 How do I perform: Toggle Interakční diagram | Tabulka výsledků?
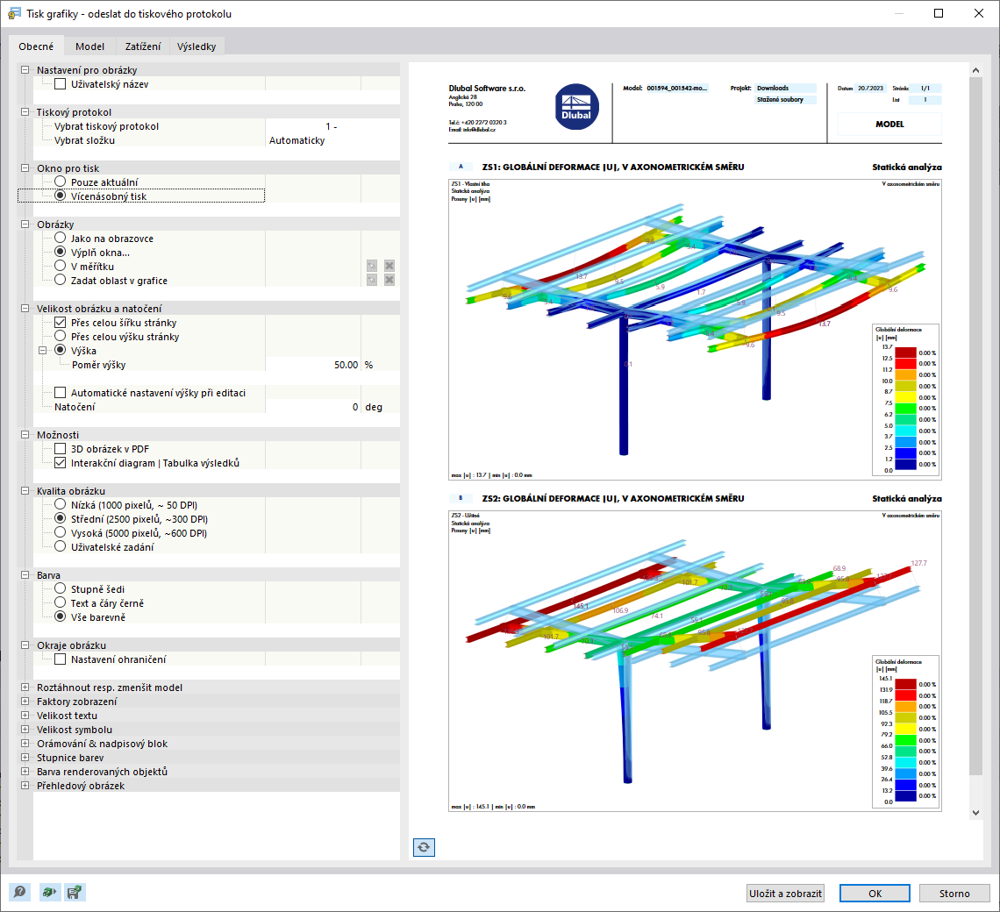click(x=60, y=462)
